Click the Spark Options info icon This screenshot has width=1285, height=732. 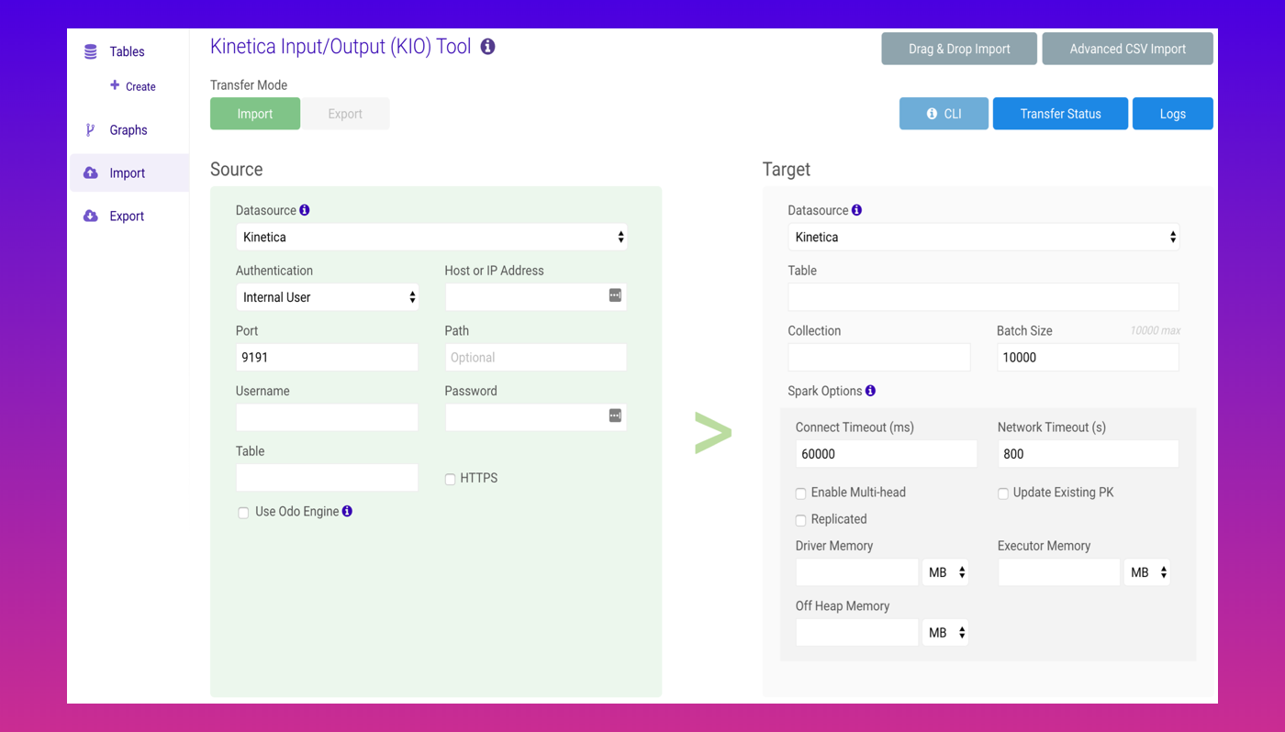pyautogui.click(x=870, y=391)
